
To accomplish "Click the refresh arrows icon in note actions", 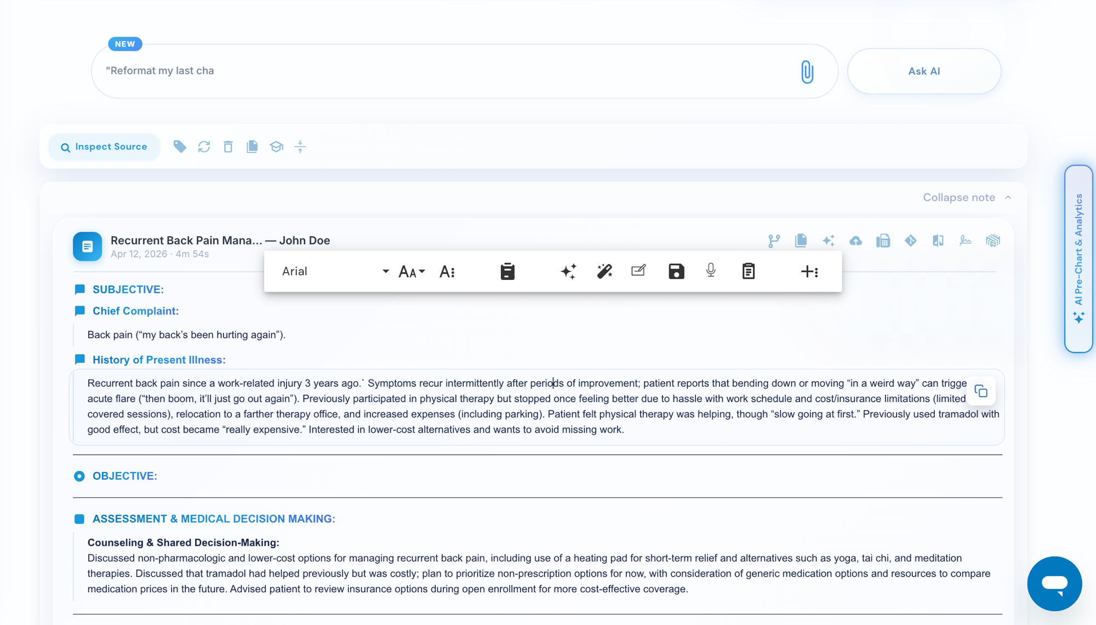I will click(204, 146).
